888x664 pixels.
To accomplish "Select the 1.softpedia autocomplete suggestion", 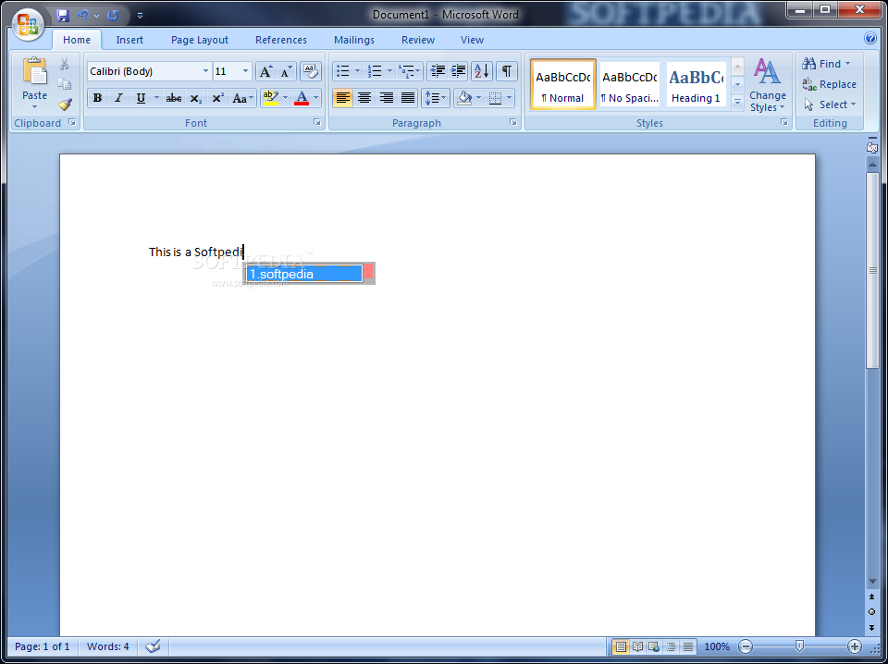I will 304,274.
